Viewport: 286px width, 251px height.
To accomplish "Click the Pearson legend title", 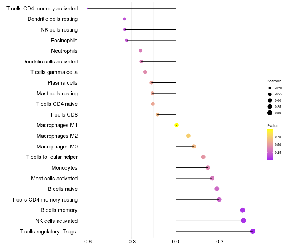I will [x=274, y=81].
